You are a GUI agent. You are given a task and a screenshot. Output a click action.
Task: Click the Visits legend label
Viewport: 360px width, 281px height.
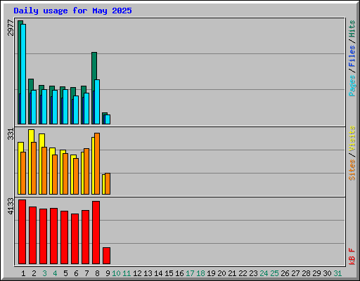click(352, 138)
